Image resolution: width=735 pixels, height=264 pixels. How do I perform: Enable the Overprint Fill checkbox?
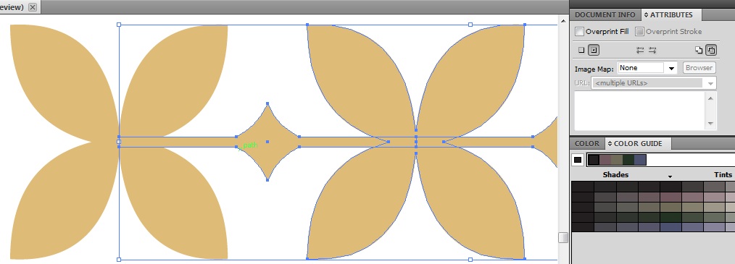[x=580, y=32]
